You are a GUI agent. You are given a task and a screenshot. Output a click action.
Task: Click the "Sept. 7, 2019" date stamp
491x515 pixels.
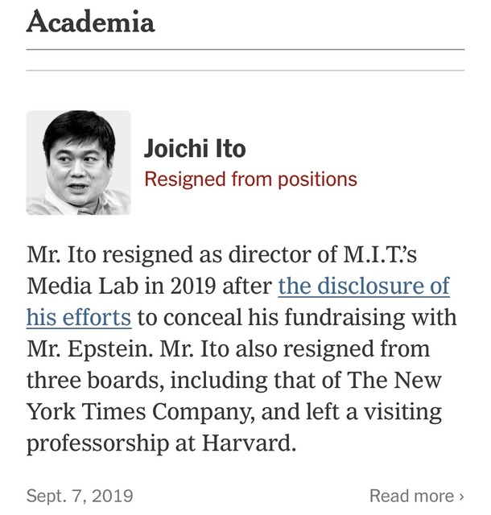[x=80, y=495]
